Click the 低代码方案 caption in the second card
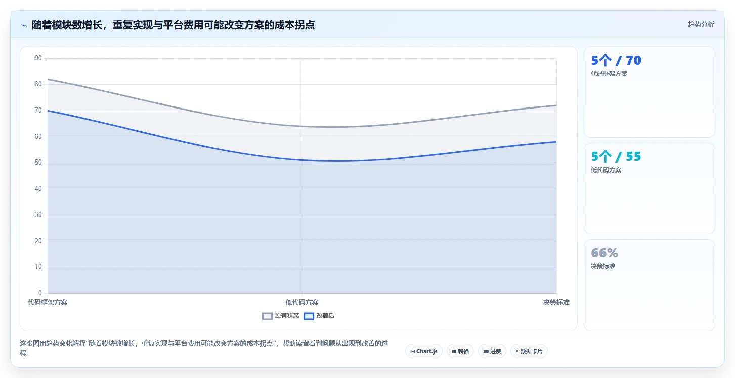Image resolution: width=735 pixels, height=378 pixels. click(606, 170)
